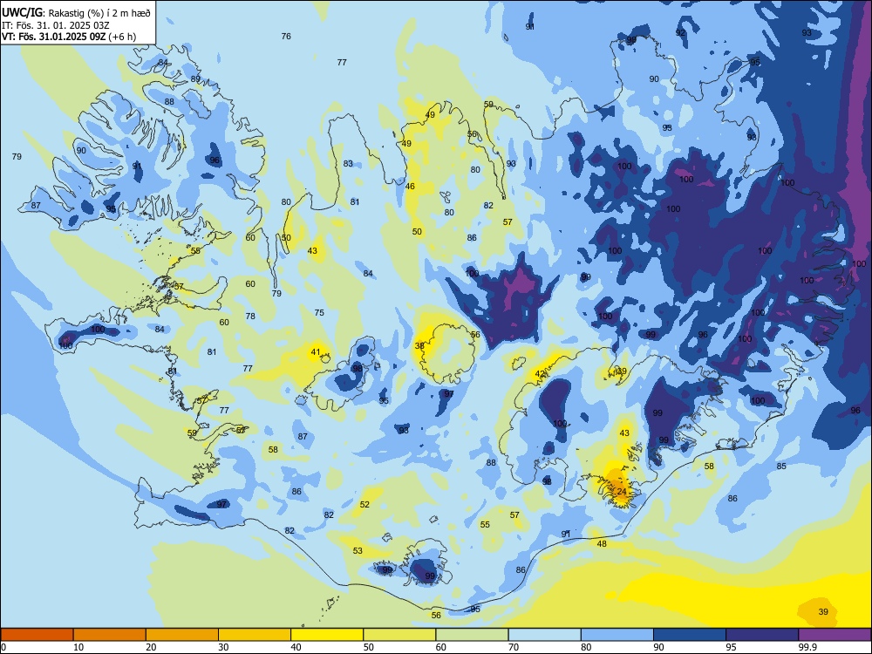Click the '48' humidity value

tap(602, 544)
